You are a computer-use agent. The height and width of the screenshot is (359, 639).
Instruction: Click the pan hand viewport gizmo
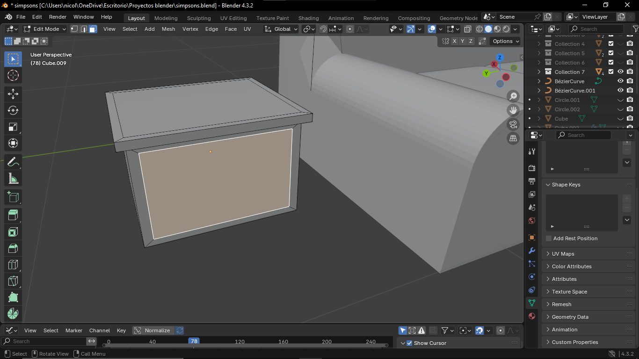pos(514,110)
